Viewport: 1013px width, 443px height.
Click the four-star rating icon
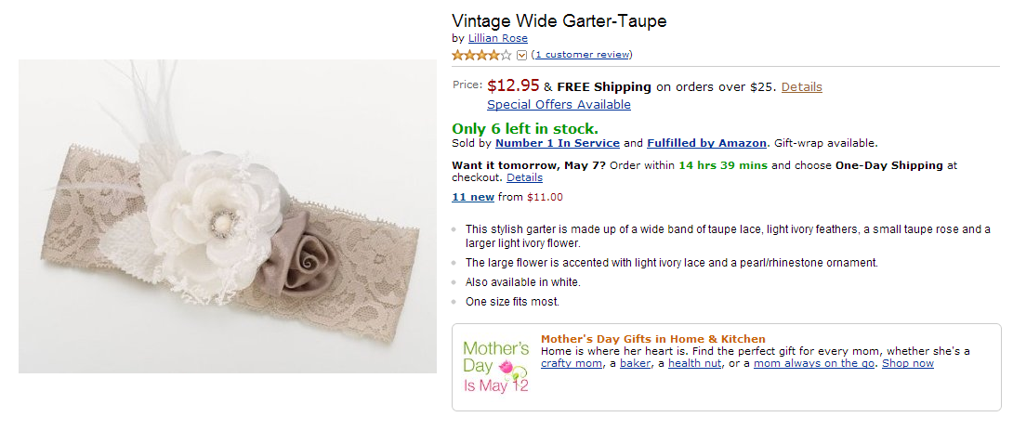(481, 55)
